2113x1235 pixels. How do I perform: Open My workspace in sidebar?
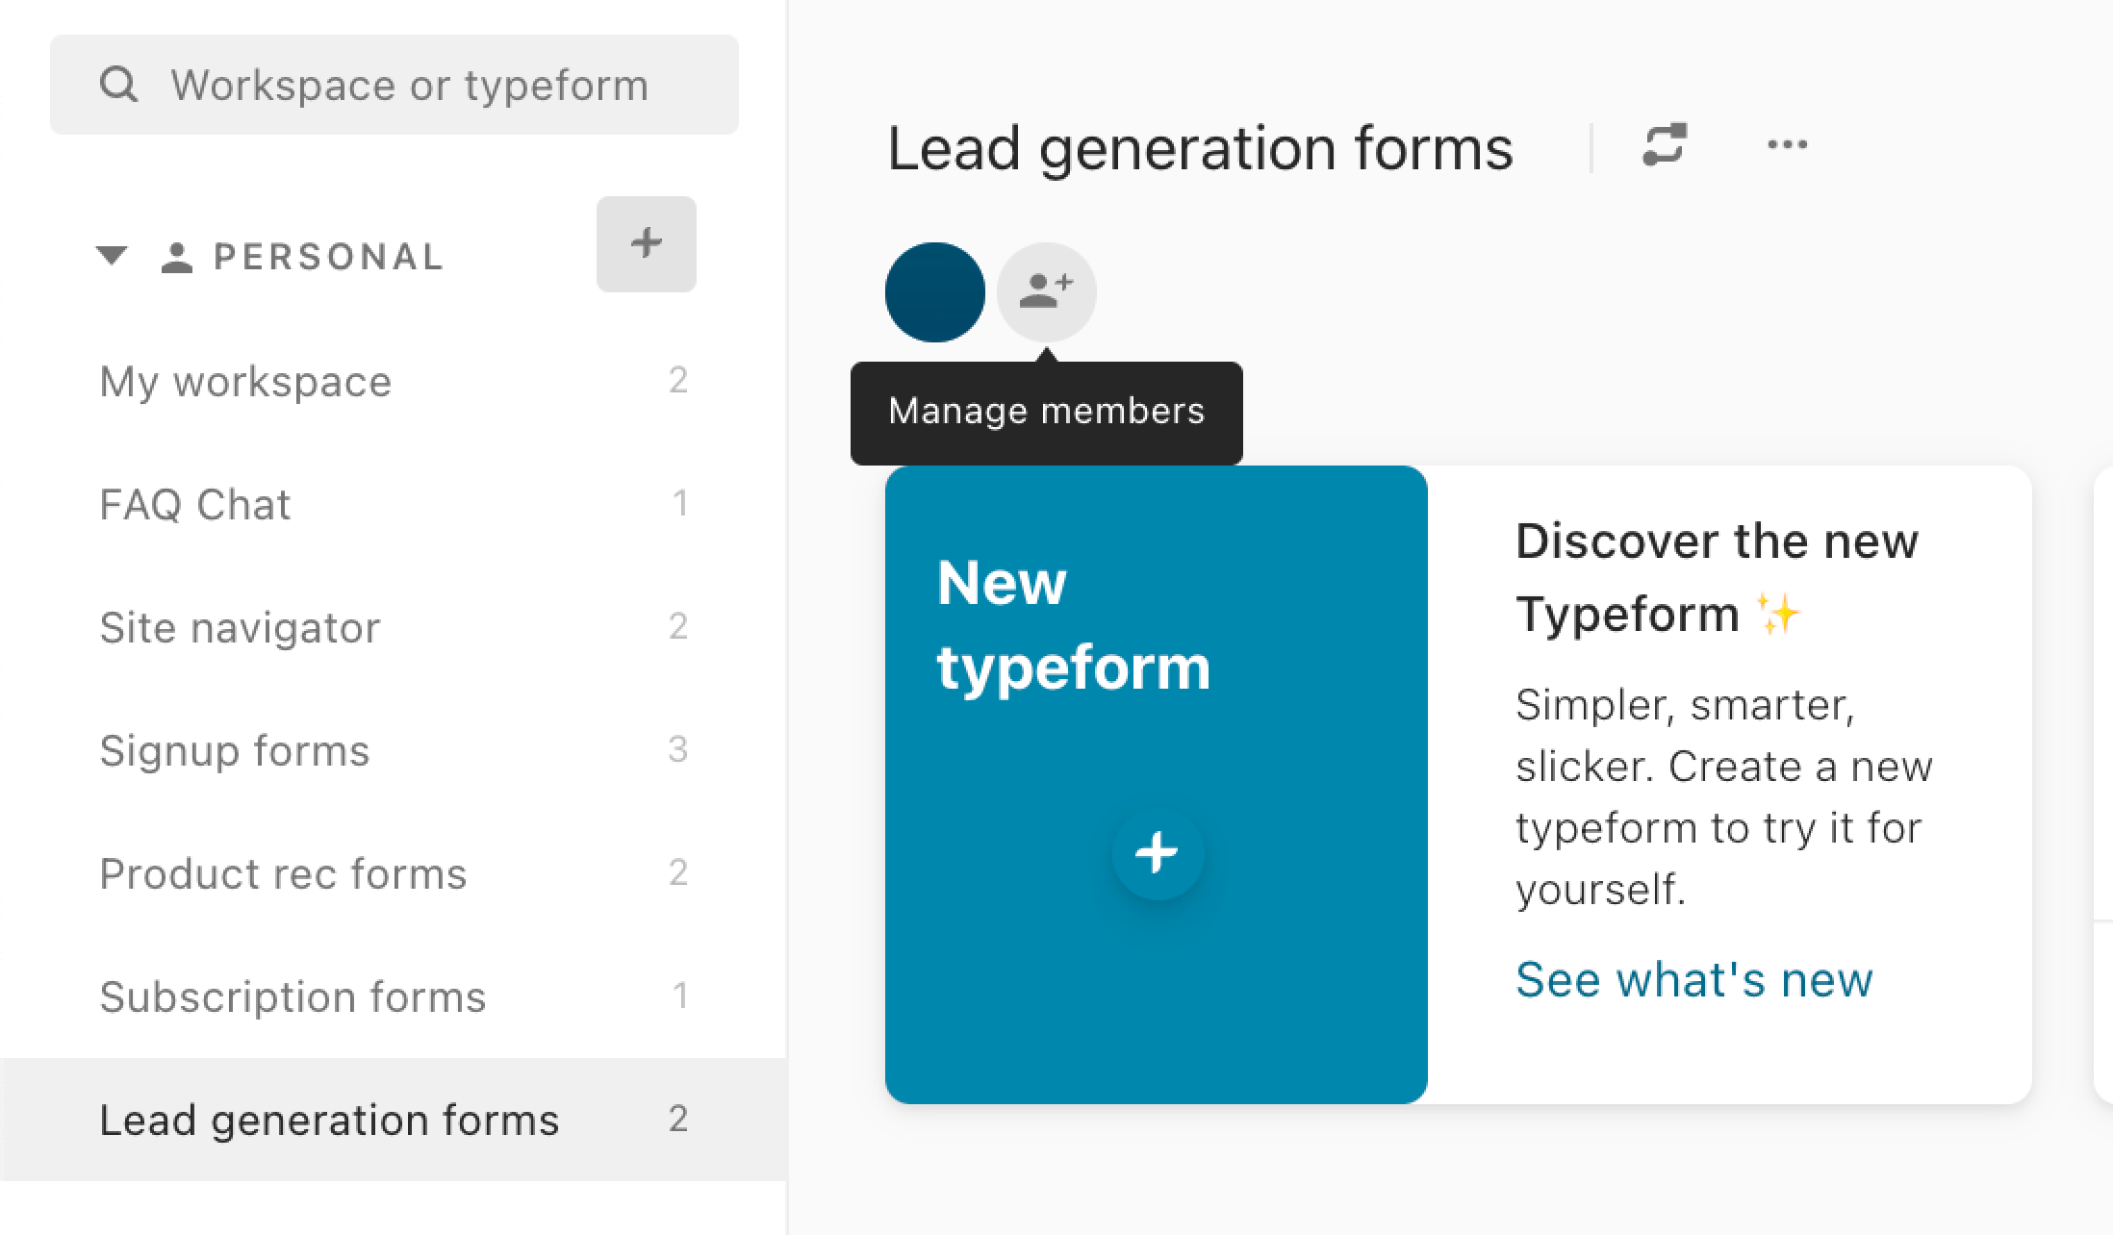(x=394, y=381)
